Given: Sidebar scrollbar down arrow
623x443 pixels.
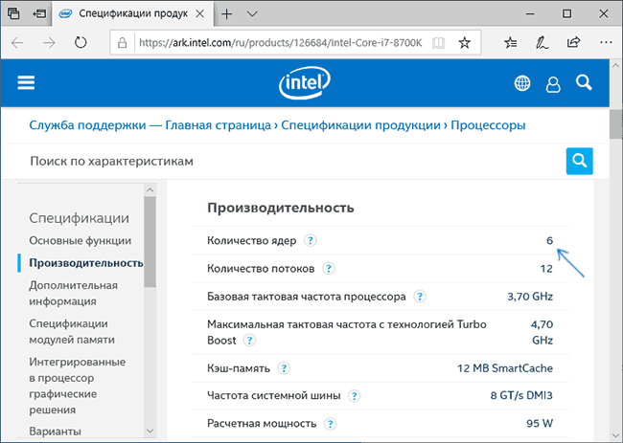Looking at the screenshot, I should pyautogui.click(x=150, y=431).
